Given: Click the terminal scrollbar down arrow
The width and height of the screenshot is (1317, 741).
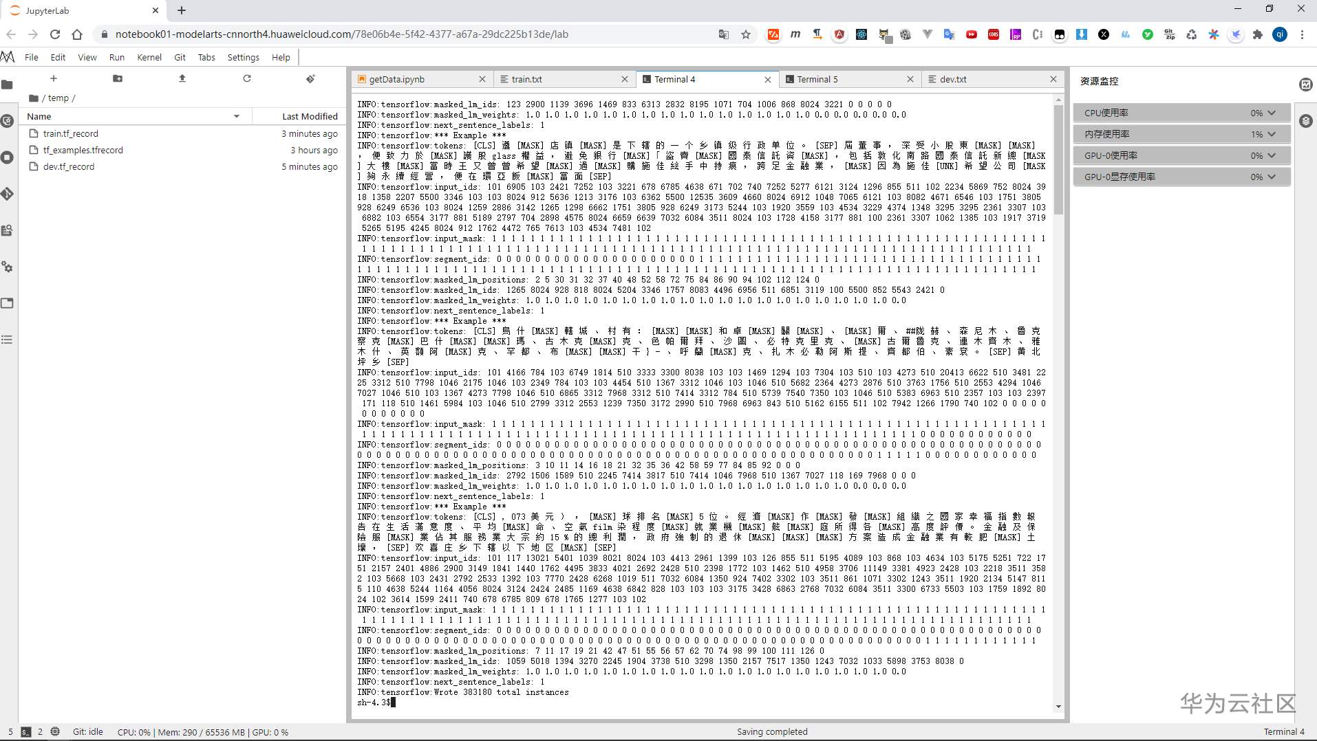Looking at the screenshot, I should click(x=1058, y=707).
